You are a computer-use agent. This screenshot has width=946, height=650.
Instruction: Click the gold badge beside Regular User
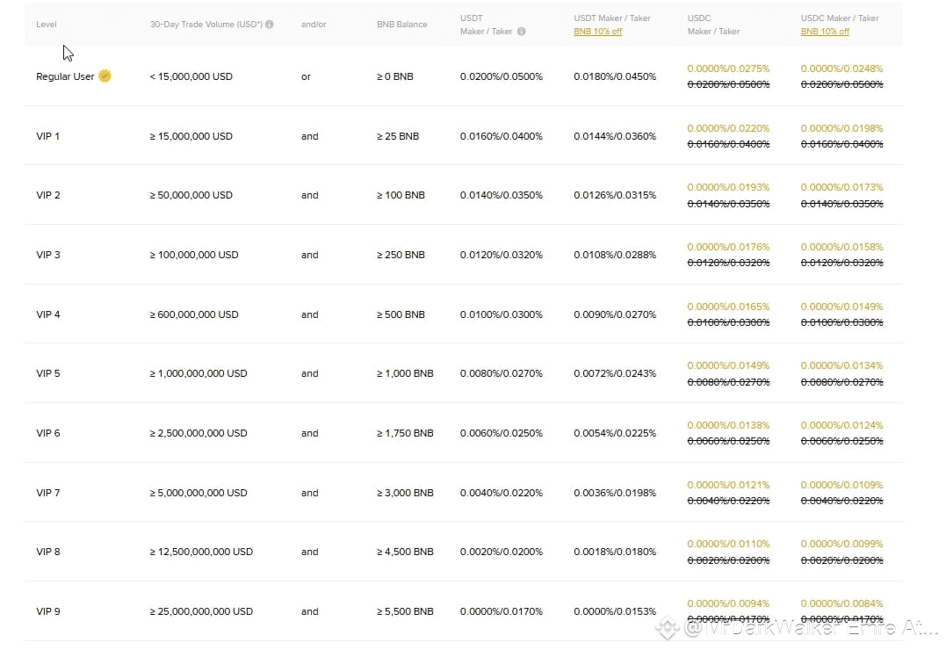(105, 76)
